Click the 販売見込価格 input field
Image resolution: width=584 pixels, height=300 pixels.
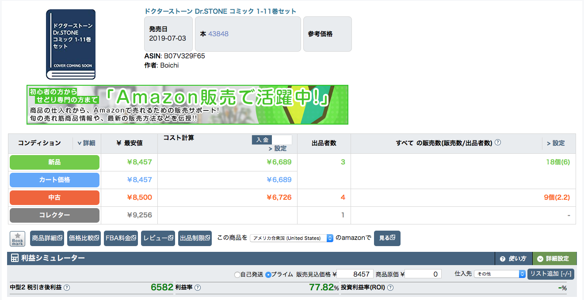pos(355,274)
